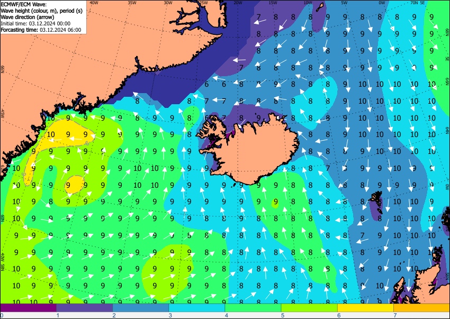This screenshot has width=450, height=319.
Task: Click the 35W longitude label
Action: [x=132, y=3]
